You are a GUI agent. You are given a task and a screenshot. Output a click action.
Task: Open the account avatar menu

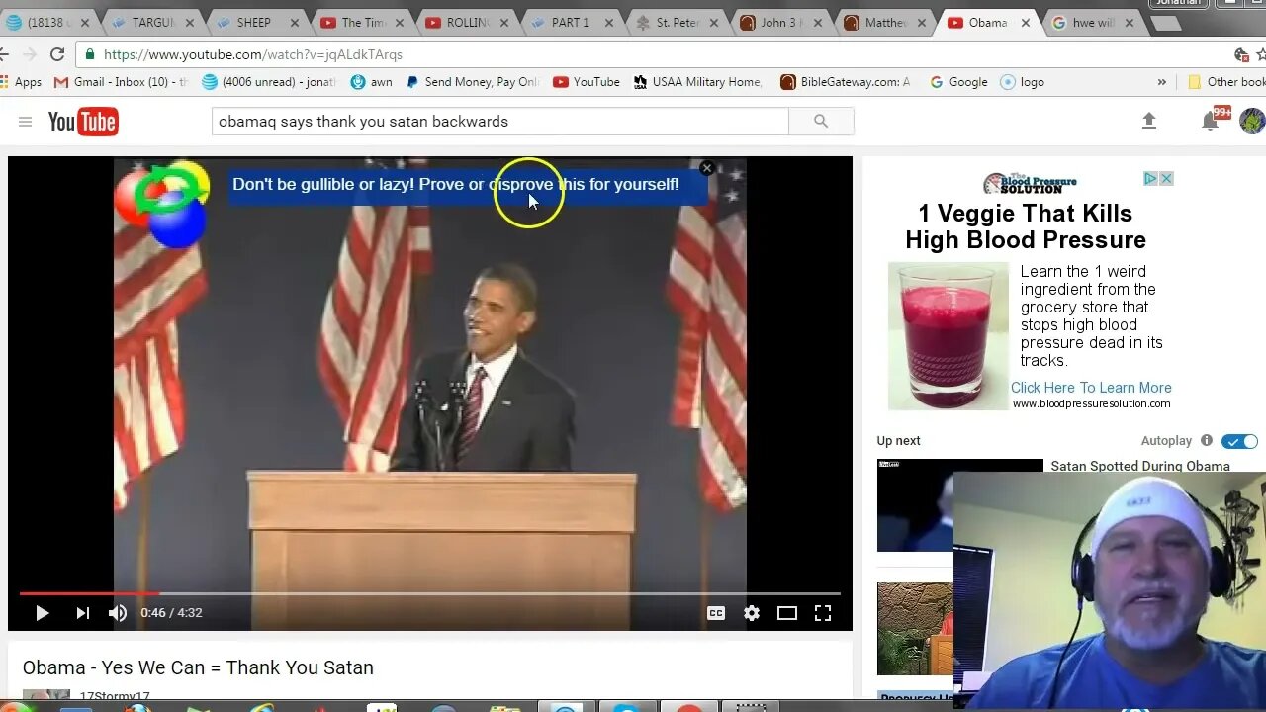pos(1252,121)
